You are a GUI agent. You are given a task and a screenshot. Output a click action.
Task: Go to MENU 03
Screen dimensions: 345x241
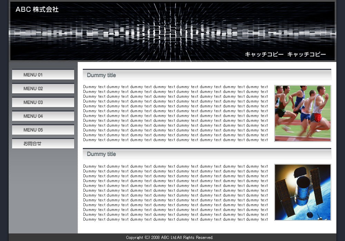43,102
